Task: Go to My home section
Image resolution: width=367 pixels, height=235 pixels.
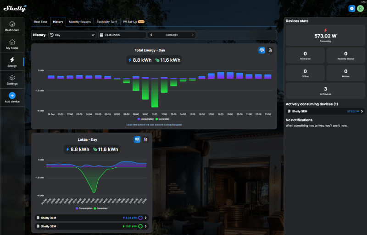Action: 12,44
